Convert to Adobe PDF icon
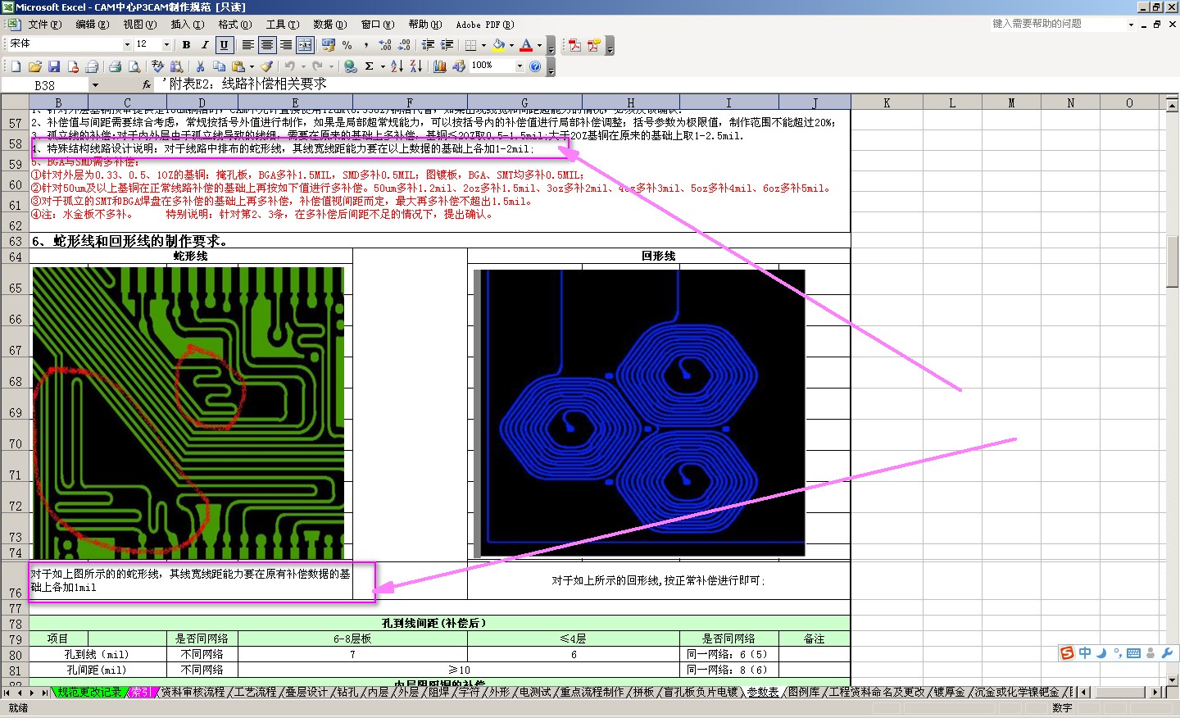 (574, 45)
